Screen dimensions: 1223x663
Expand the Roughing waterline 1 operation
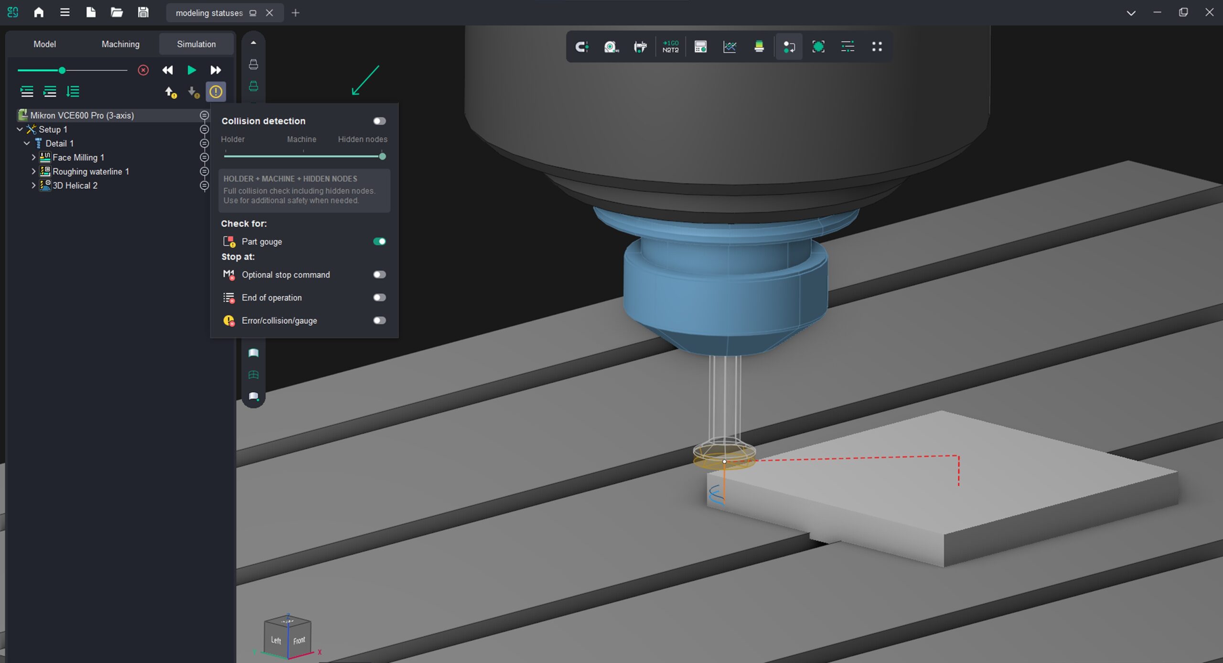coord(33,171)
